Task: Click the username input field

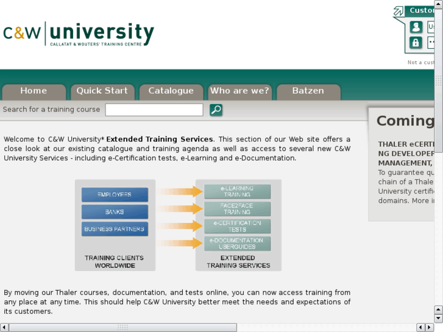Action: (x=431, y=27)
